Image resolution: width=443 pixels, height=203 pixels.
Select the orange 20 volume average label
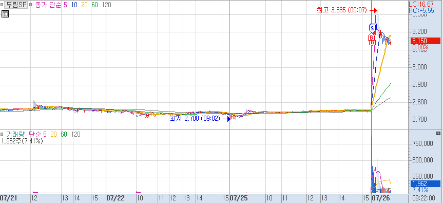tap(54, 134)
